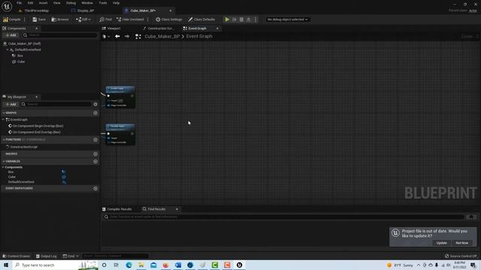Add a new macro with Macros plus icon
Image resolution: width=481 pixels, height=270 pixels.
tap(95, 154)
